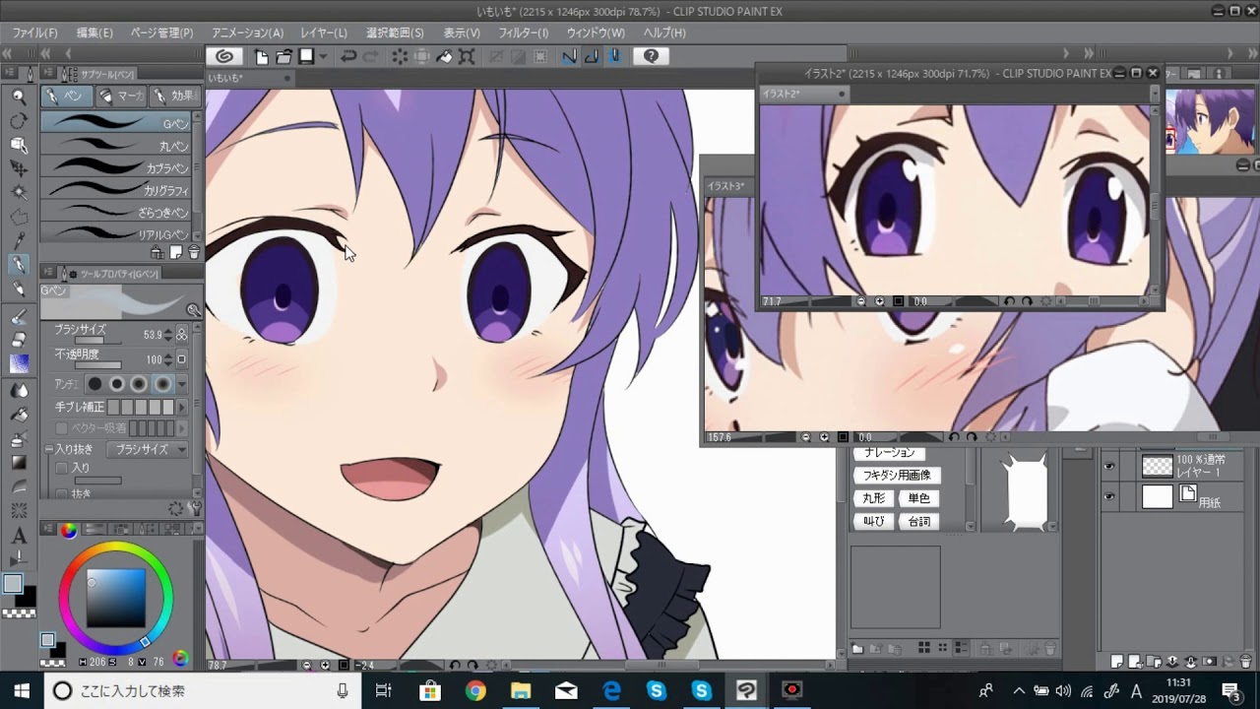Expand 手ブレ補正 stabilization arrow
This screenshot has height=709, width=1260.
(182, 407)
